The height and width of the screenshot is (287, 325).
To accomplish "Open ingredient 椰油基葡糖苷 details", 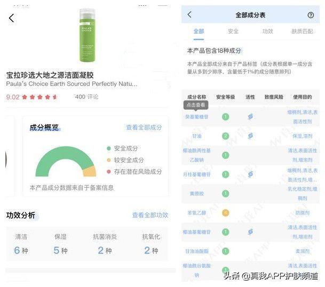I will tap(197, 232).
